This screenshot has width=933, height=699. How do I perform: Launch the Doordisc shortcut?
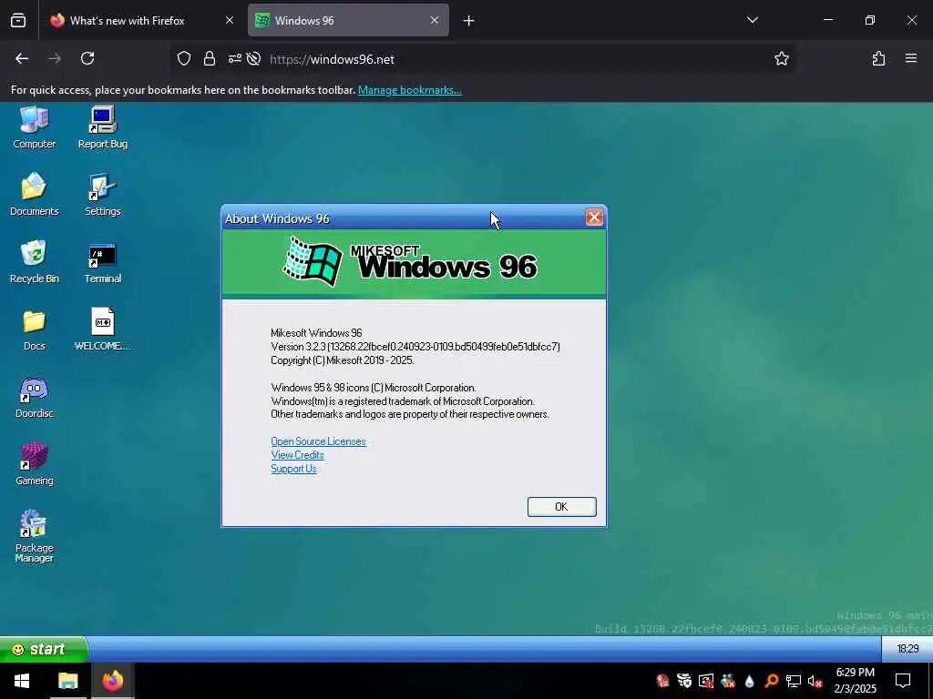[x=34, y=397]
